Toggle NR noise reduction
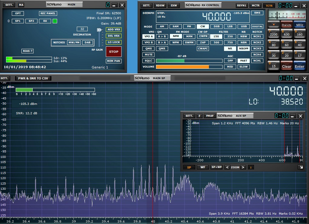The width and height of the screenshot is (309, 224). click(230, 48)
